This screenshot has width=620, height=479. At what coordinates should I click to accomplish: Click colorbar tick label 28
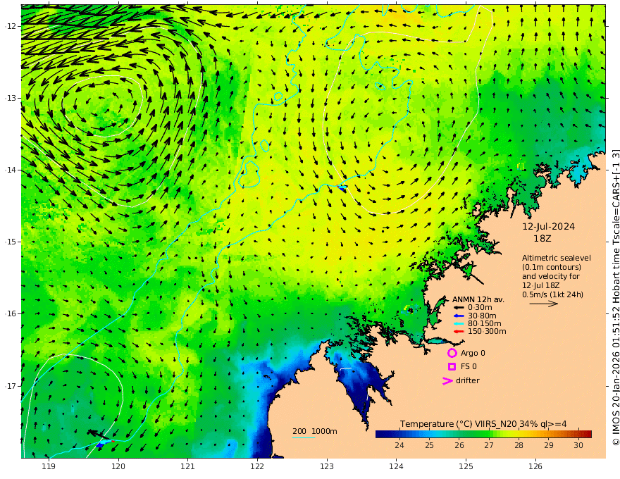click(x=519, y=445)
